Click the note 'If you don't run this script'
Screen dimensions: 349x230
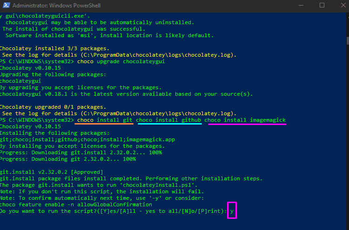[x=102, y=191]
